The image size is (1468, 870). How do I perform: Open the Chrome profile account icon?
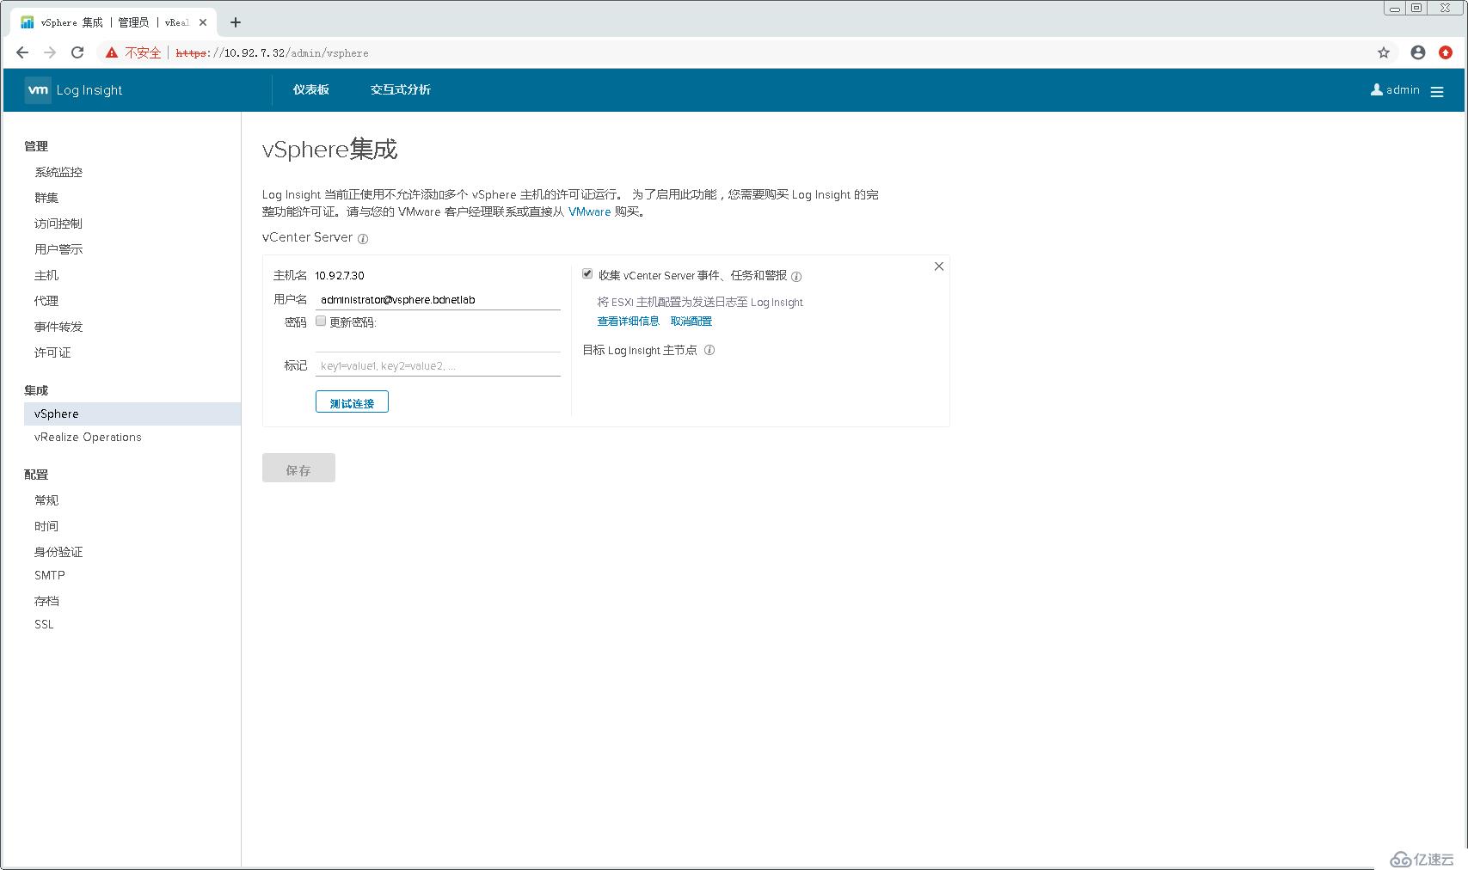point(1418,52)
